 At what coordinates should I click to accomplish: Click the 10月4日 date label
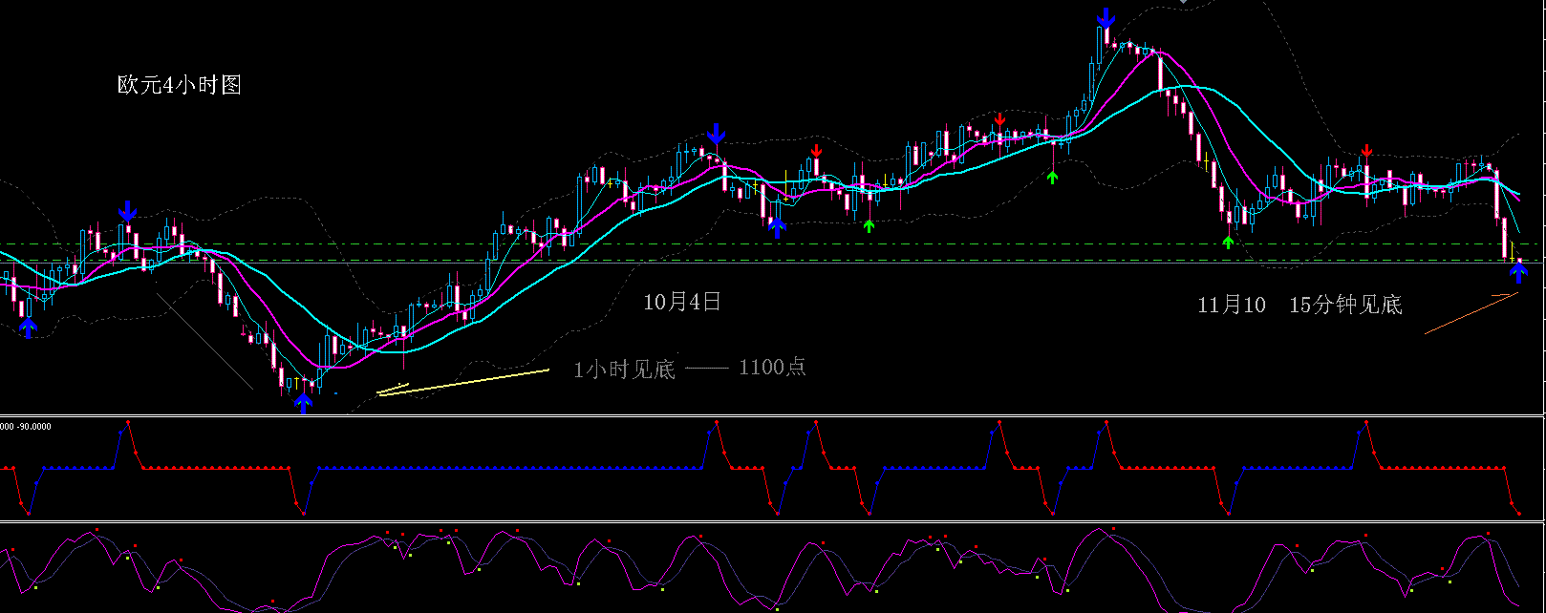[682, 303]
